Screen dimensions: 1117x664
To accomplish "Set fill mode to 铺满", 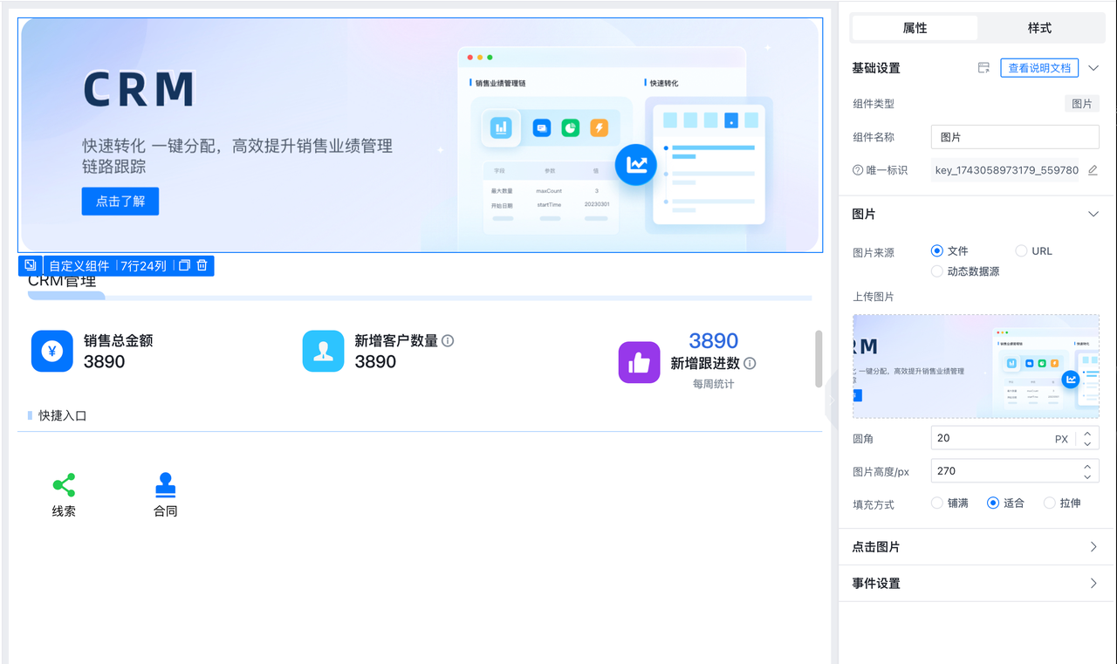I will click(x=938, y=503).
